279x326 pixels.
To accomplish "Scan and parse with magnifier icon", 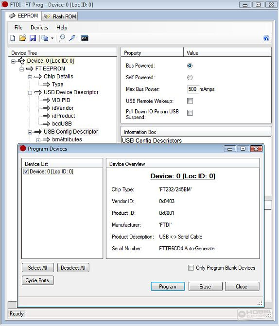I will tap(62, 38).
